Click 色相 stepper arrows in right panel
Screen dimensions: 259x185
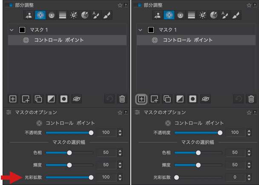249,153
